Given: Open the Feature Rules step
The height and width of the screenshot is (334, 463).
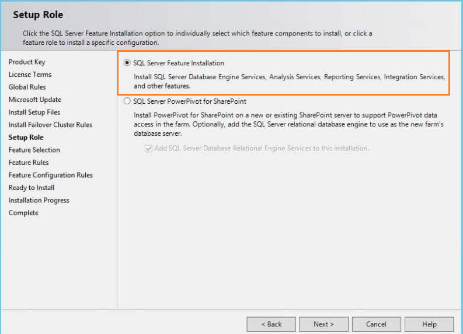Looking at the screenshot, I should point(29,163).
